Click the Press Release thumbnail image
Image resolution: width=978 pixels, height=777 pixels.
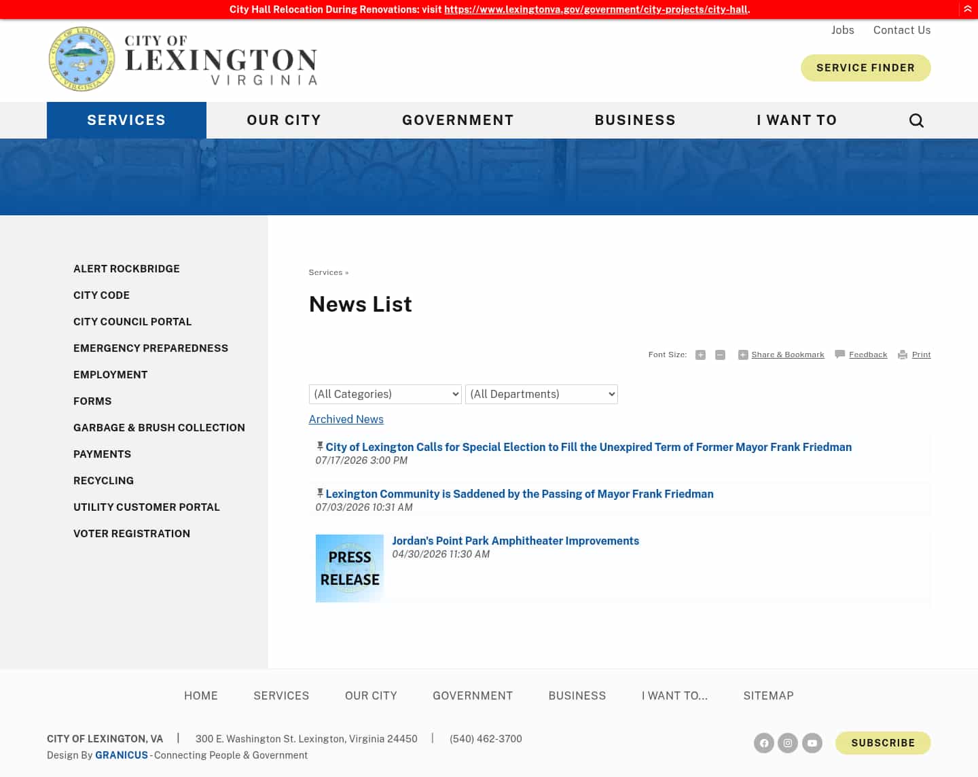[x=350, y=568]
